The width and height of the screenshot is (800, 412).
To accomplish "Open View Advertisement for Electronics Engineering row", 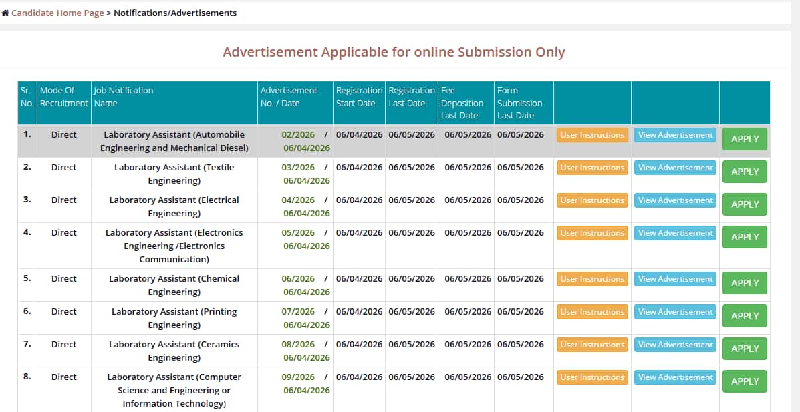I will (675, 233).
